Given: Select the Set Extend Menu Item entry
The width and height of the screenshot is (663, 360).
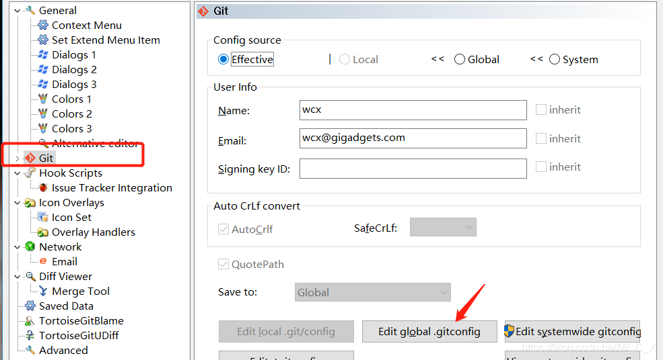Looking at the screenshot, I should (106, 40).
